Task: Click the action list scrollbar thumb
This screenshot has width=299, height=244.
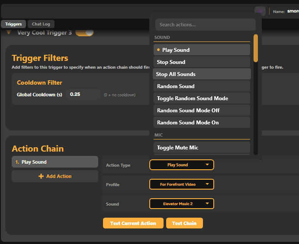Action: (256, 48)
